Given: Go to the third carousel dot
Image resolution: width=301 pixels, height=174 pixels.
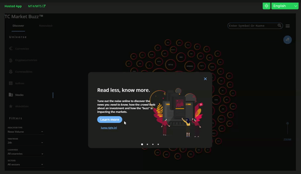Looking at the screenshot, I should click(153, 145).
